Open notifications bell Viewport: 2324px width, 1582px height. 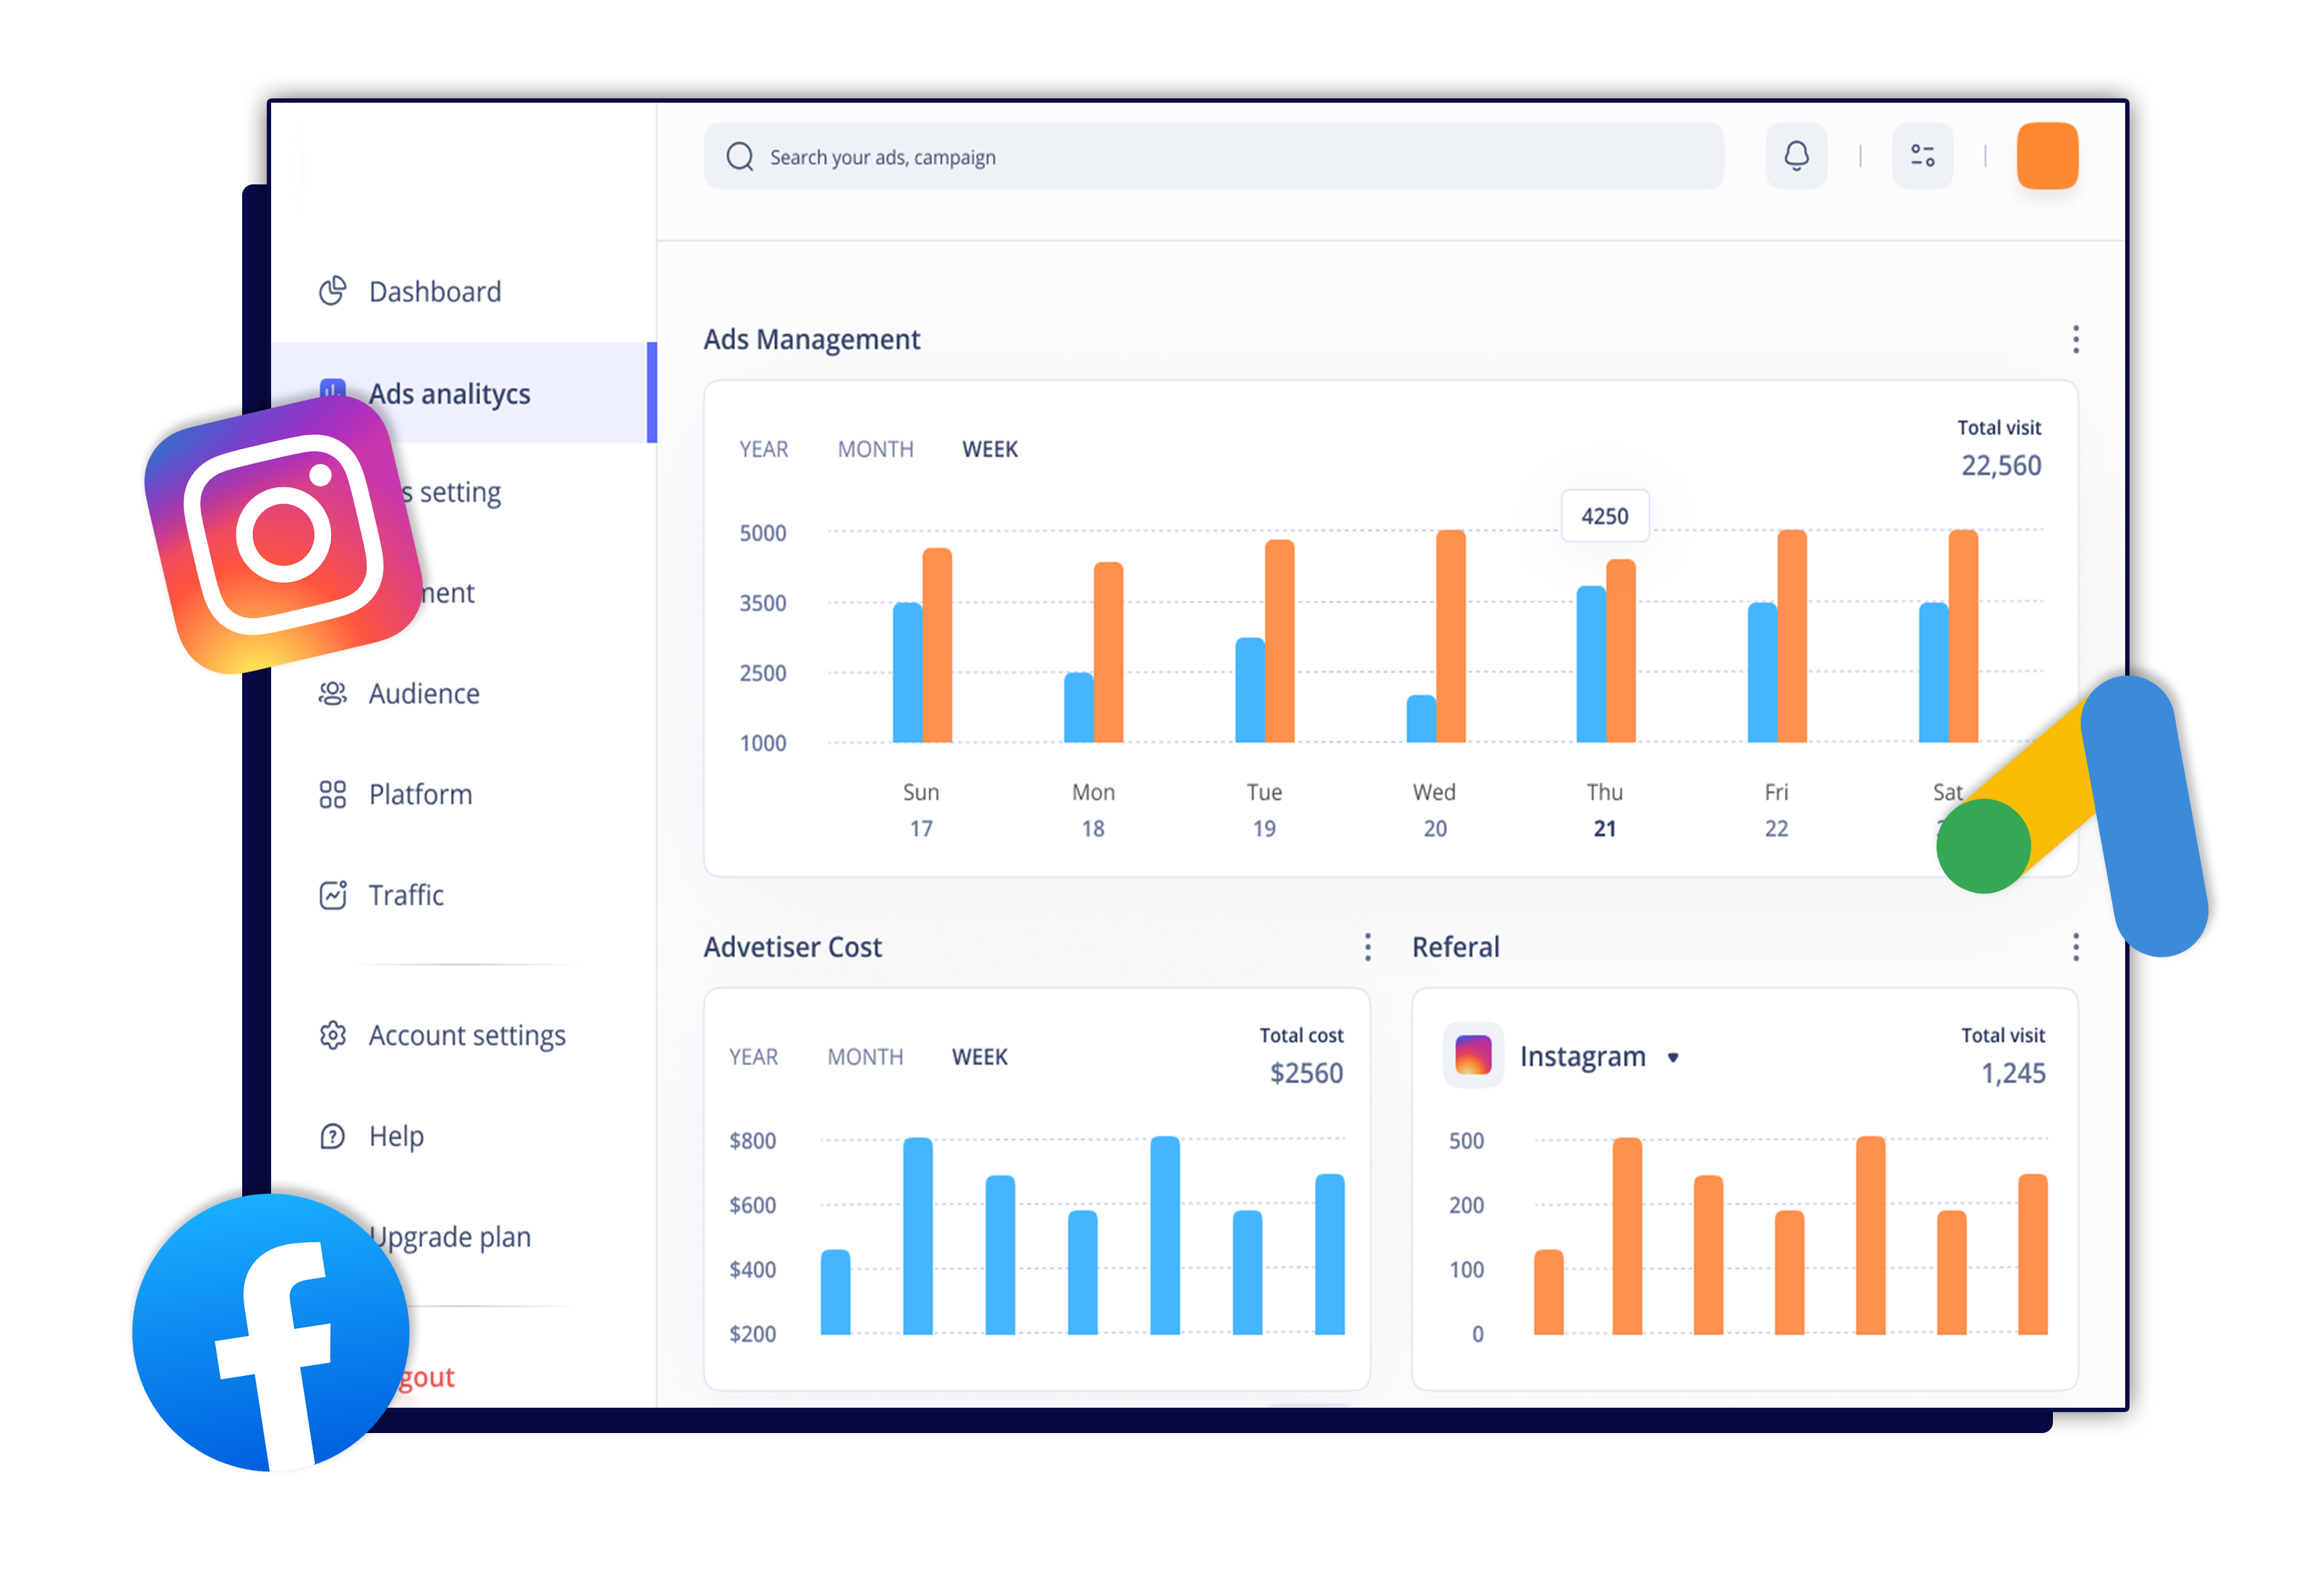pyautogui.click(x=1796, y=156)
